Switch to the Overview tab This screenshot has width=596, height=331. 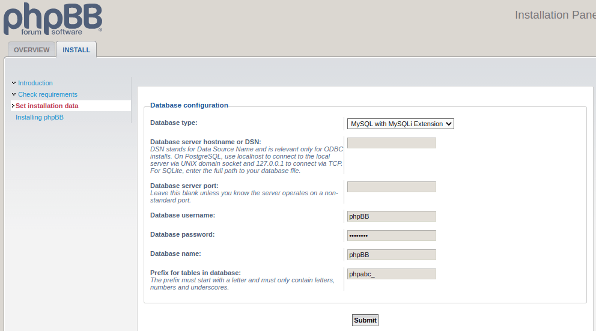pos(32,50)
